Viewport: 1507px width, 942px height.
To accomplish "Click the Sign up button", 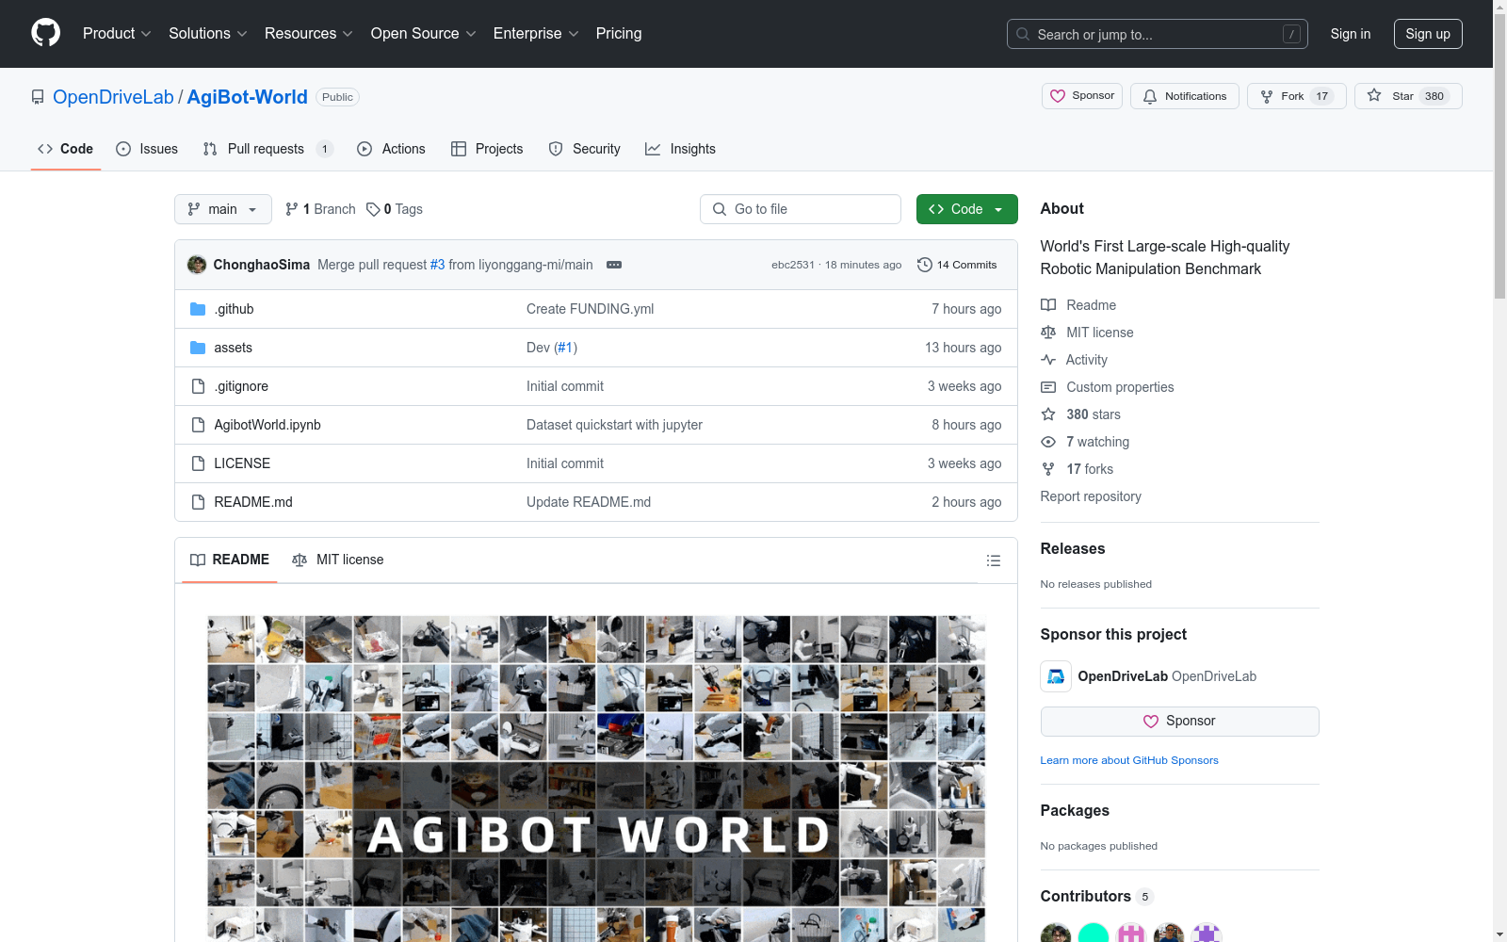I will (1428, 34).
